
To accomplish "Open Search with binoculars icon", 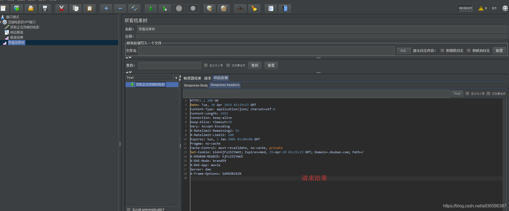I will [x=240, y=8].
